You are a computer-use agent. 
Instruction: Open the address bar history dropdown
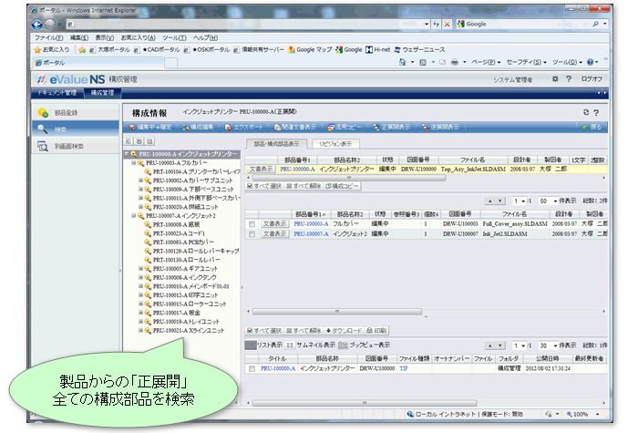(427, 24)
